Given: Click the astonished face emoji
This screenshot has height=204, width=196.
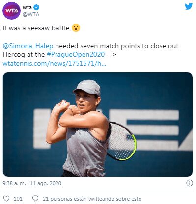Looking at the screenshot, I should click(76, 28).
